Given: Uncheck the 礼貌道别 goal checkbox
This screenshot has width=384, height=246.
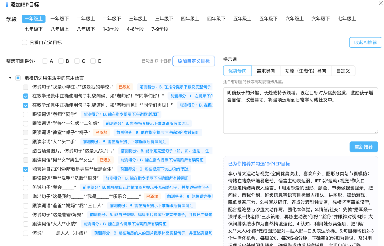Looking at the screenshot, I should click(x=26, y=105).
